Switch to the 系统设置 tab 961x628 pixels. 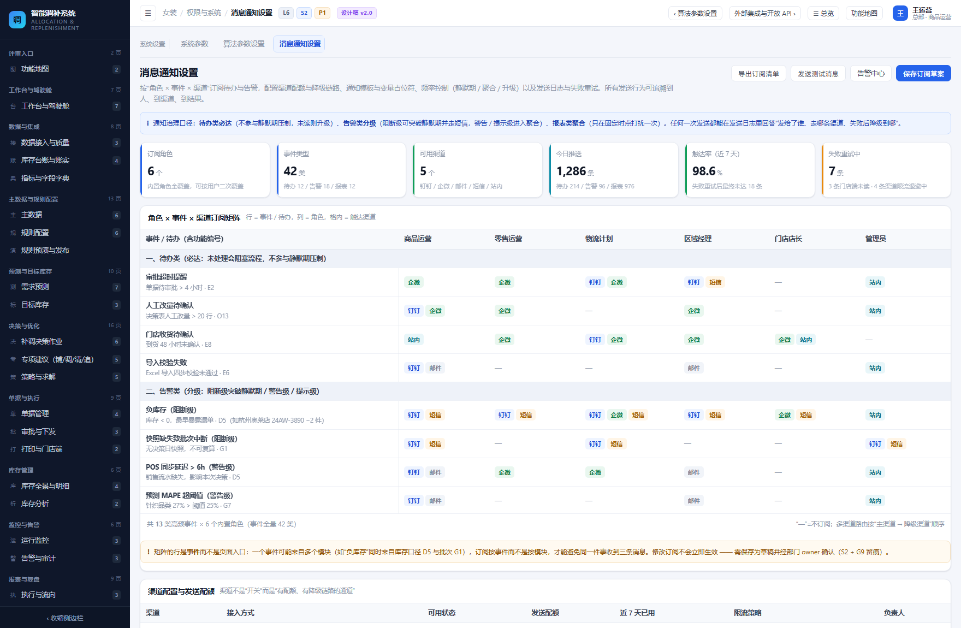[152, 44]
